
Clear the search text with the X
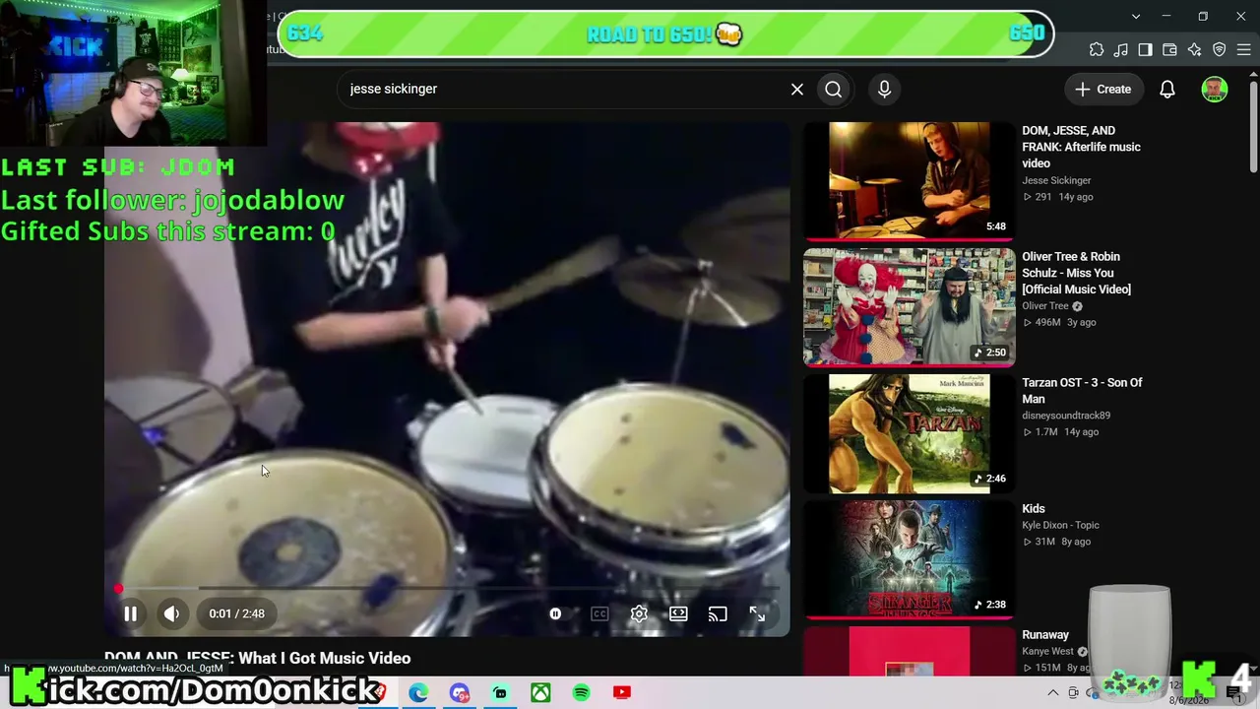click(x=797, y=89)
